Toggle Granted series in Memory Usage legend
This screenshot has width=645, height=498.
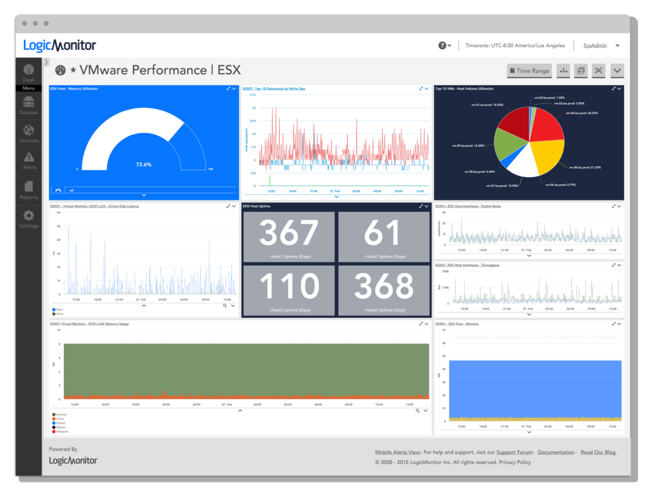click(59, 414)
